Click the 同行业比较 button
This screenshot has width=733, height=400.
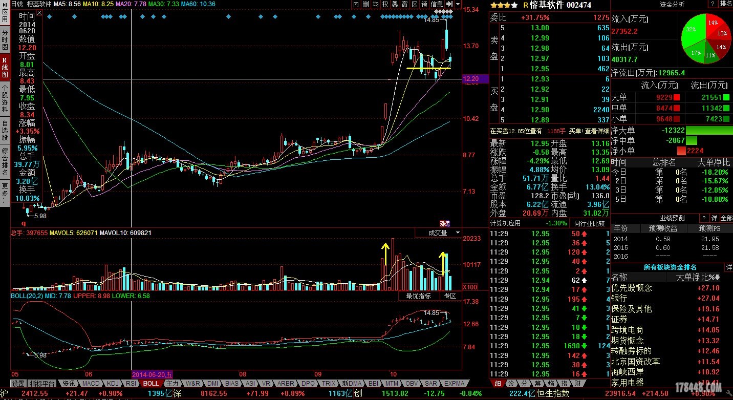589,223
